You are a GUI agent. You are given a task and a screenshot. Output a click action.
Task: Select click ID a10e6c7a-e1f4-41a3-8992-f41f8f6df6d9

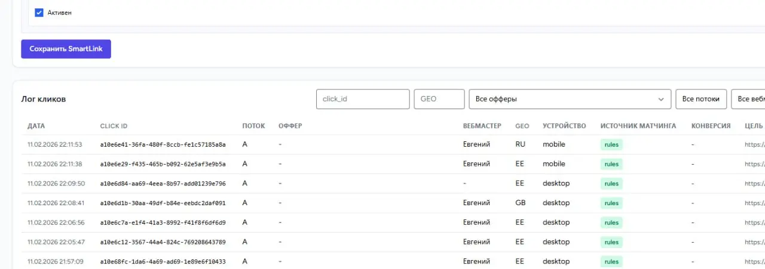coord(163,222)
